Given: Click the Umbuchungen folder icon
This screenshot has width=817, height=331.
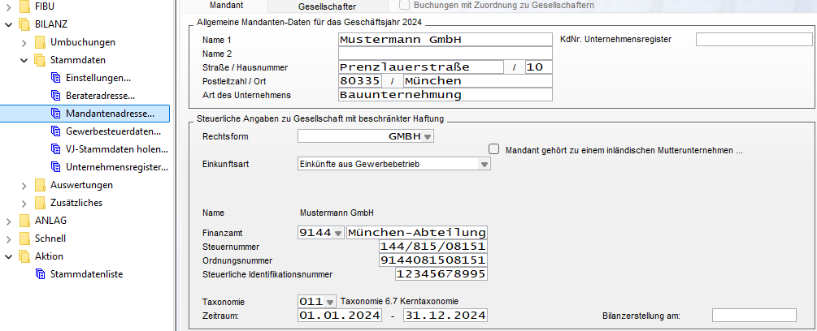Looking at the screenshot, I should [x=39, y=42].
